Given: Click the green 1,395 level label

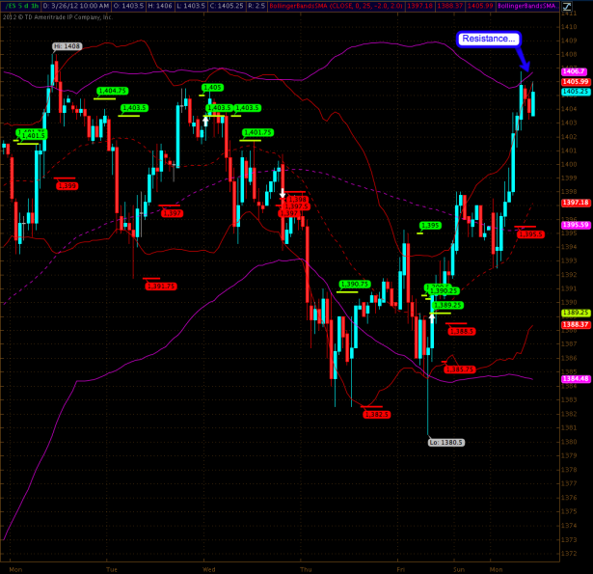Looking at the screenshot, I should pyautogui.click(x=430, y=226).
